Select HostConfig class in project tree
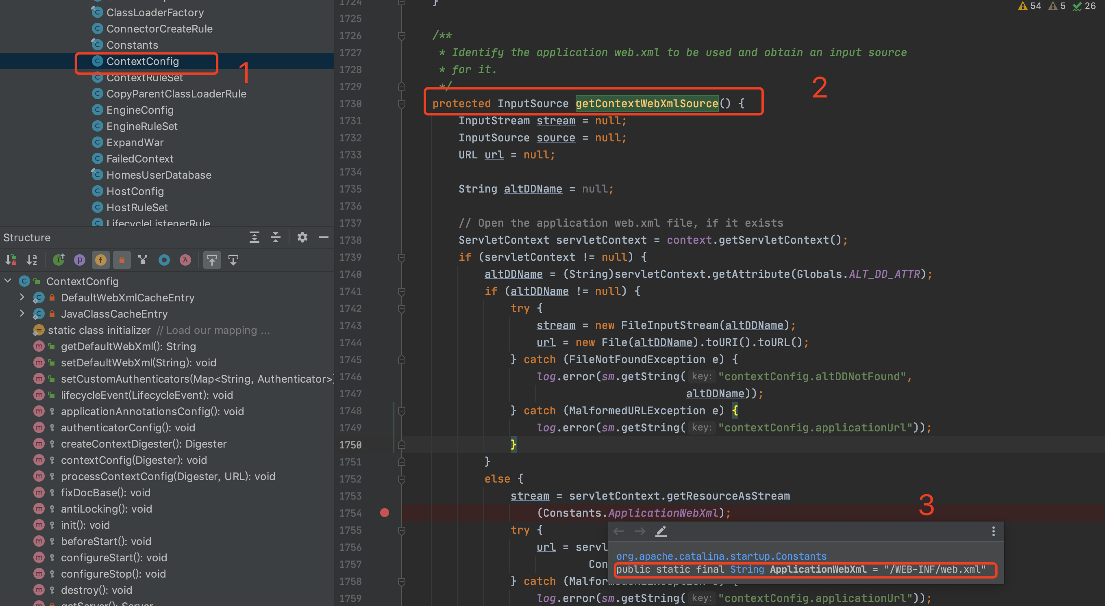Image resolution: width=1105 pixels, height=606 pixels. pyautogui.click(x=135, y=191)
